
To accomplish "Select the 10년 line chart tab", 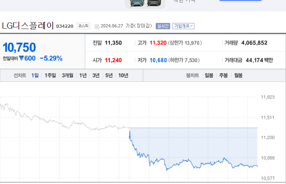I will 123,75.
